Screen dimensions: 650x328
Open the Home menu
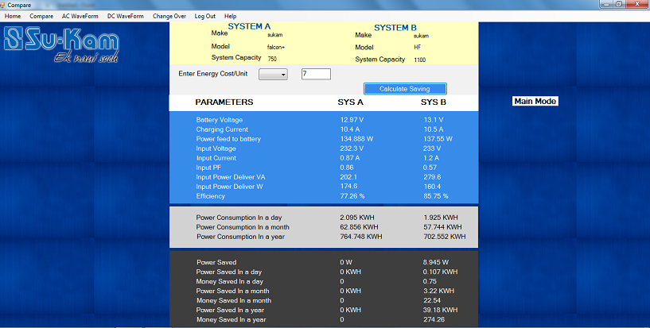point(13,16)
